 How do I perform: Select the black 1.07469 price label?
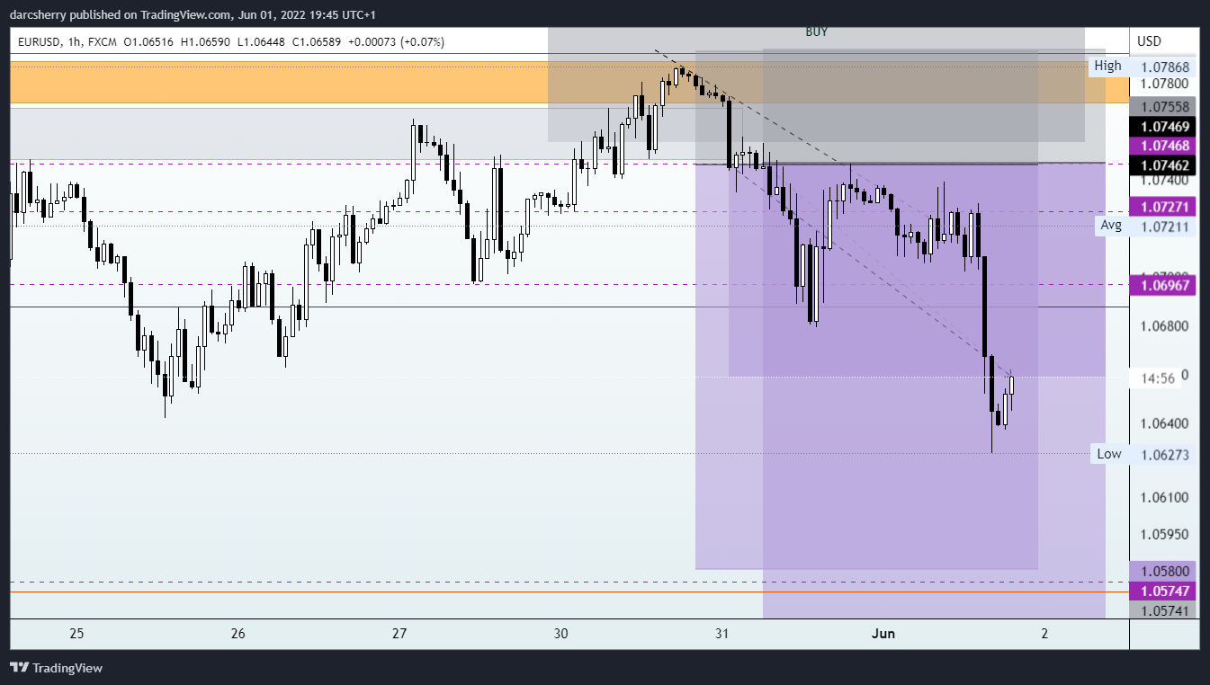[x=1164, y=128]
